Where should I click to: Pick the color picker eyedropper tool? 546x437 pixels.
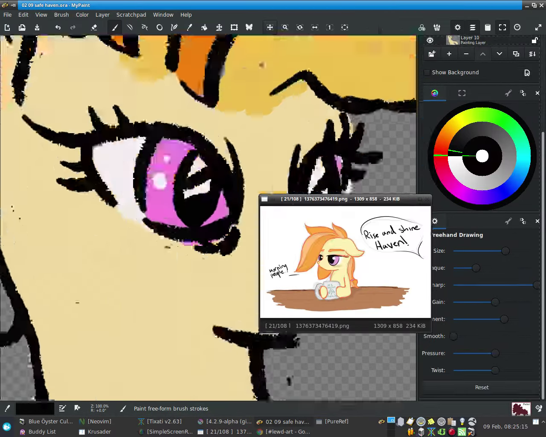189,27
